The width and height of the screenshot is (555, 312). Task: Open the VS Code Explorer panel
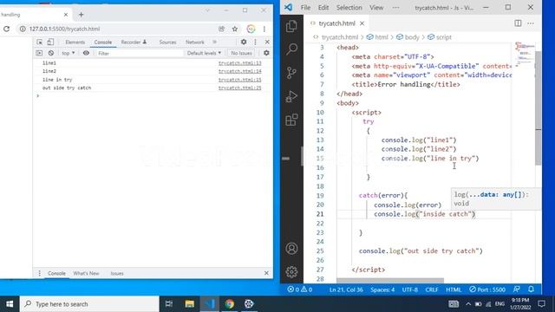click(291, 26)
